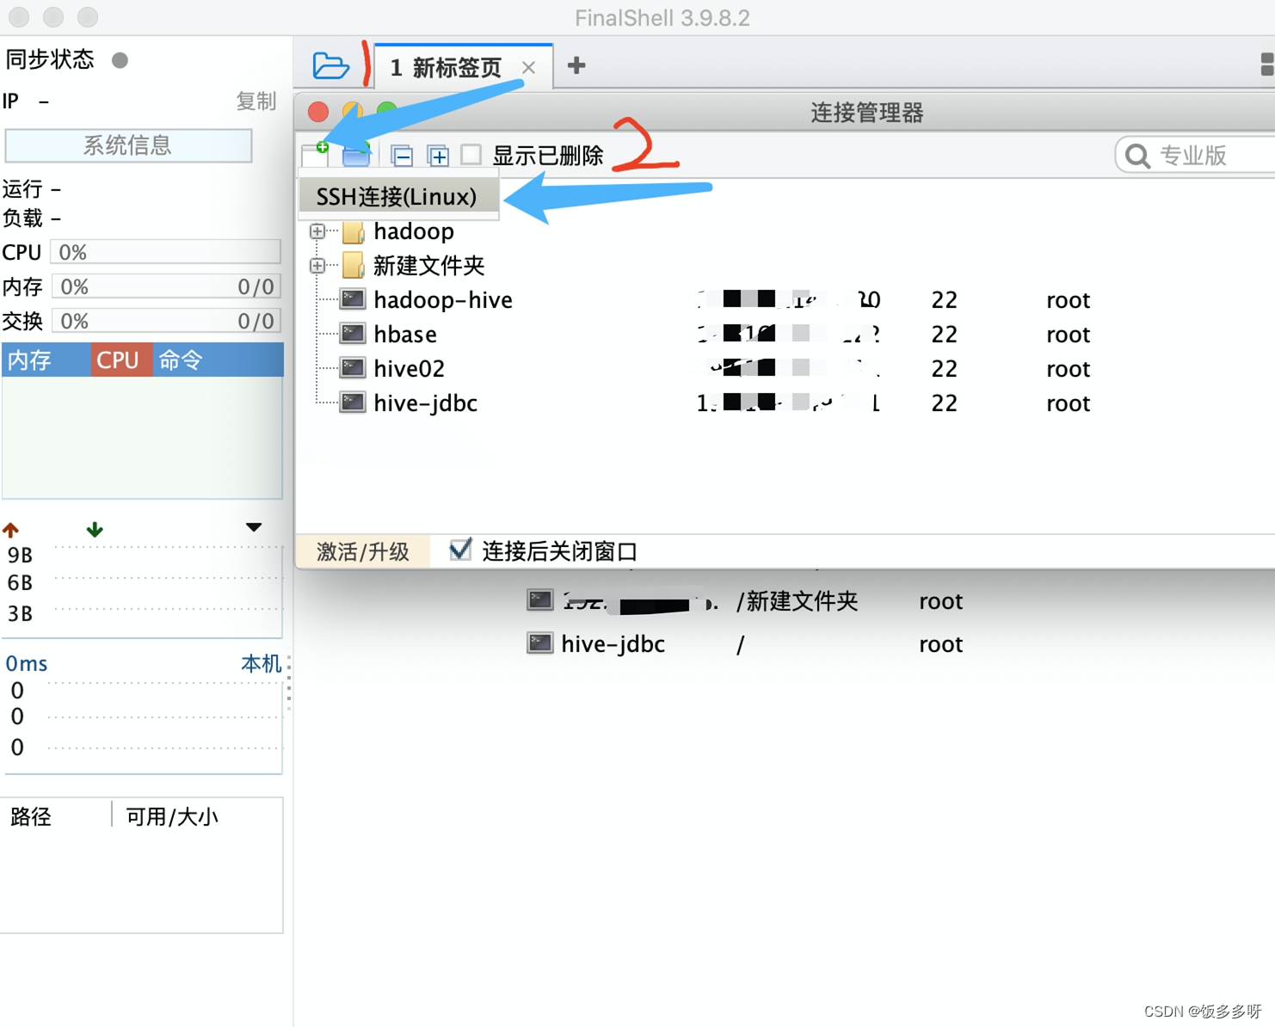
Task: Click the terminal icon of background hive-jdbc row
Action: (x=540, y=643)
